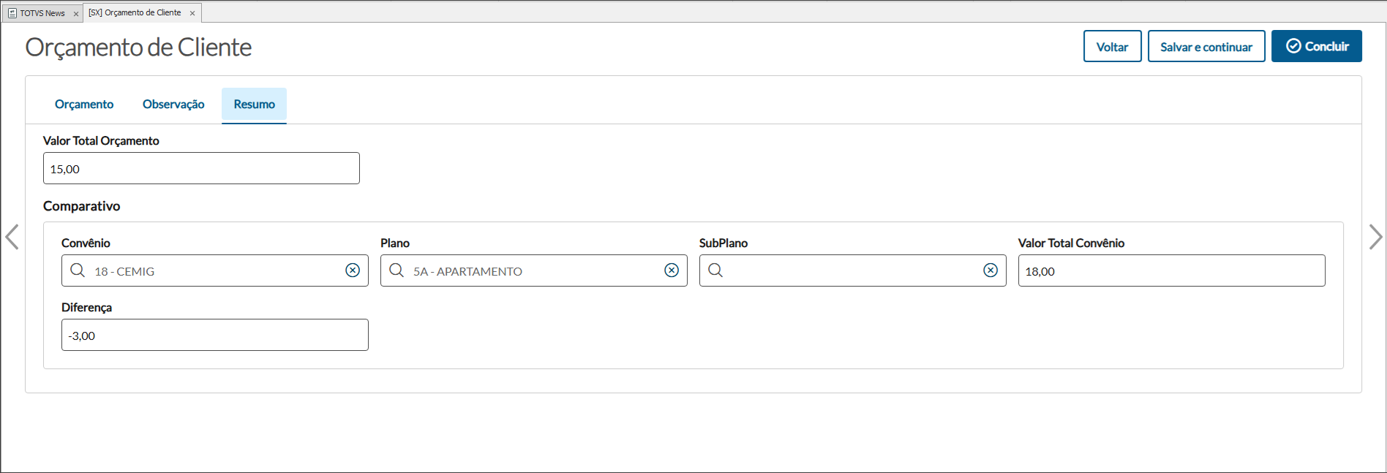Screen dimensions: 1387x473
Task: Clear the Plano field with its X icon
Action: click(x=672, y=270)
